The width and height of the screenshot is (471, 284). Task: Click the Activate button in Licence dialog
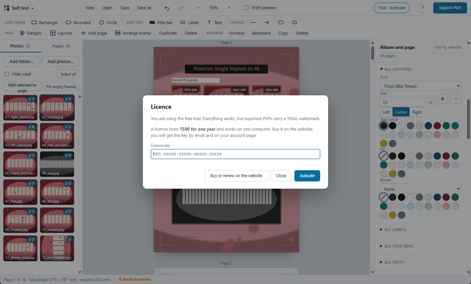pos(307,176)
